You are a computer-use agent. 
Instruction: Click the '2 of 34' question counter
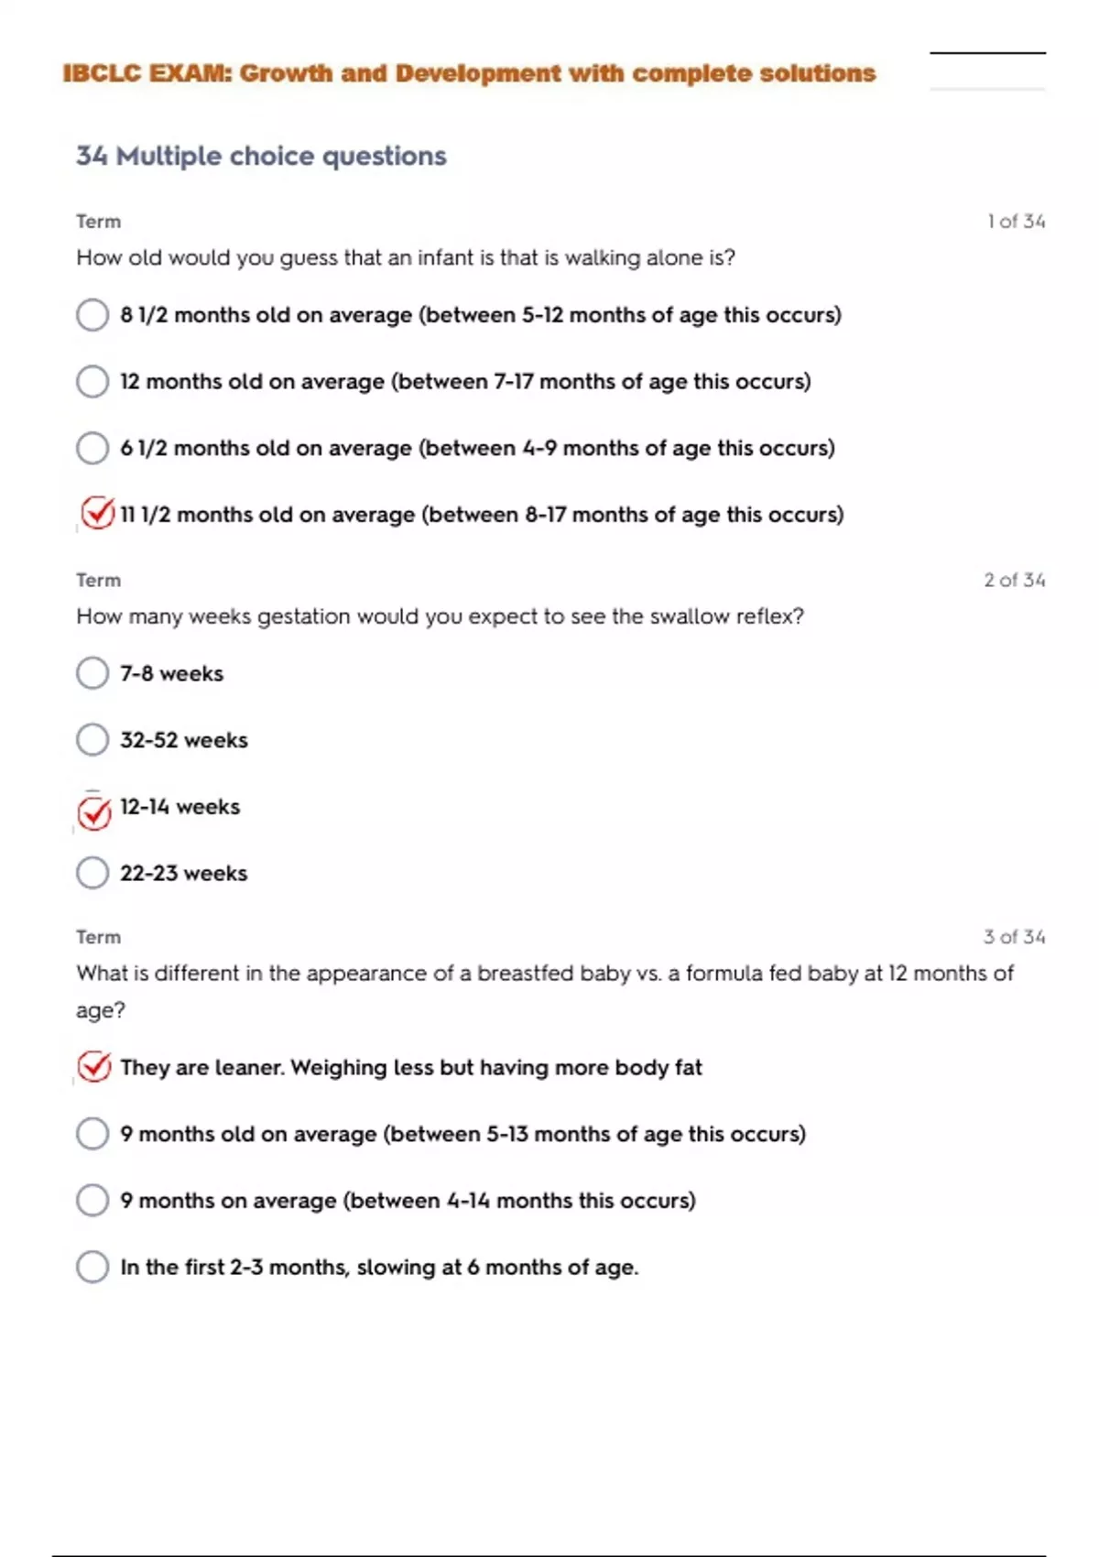point(1014,580)
